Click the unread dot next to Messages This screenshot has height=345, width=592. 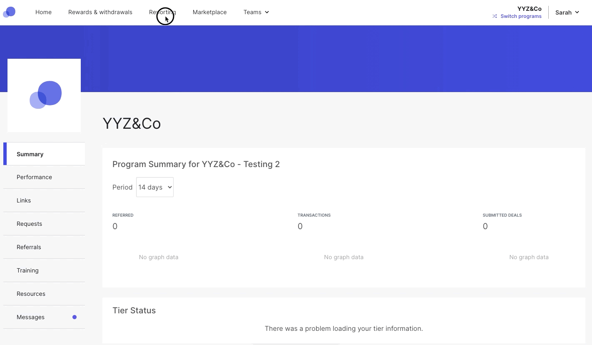75,317
